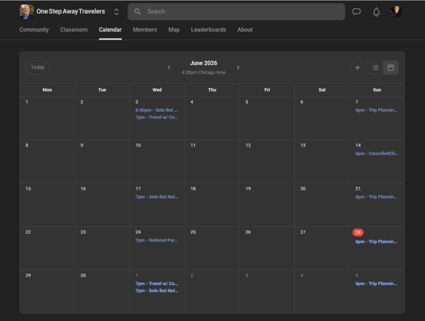Switch to calendar grid view

coord(391,67)
